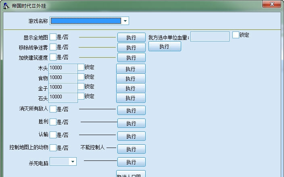Click 执行 for 消灭所有敌人
This screenshot has width=284, height=177.
pyautogui.click(x=132, y=110)
